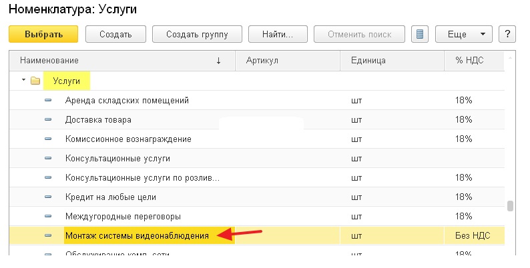Image resolution: width=530 pixels, height=268 pixels.
Task: Select Междугородные переговоры row
Action: pyautogui.click(x=257, y=216)
